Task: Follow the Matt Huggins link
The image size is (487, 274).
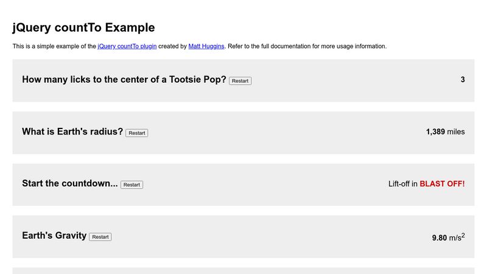Action: tap(206, 46)
